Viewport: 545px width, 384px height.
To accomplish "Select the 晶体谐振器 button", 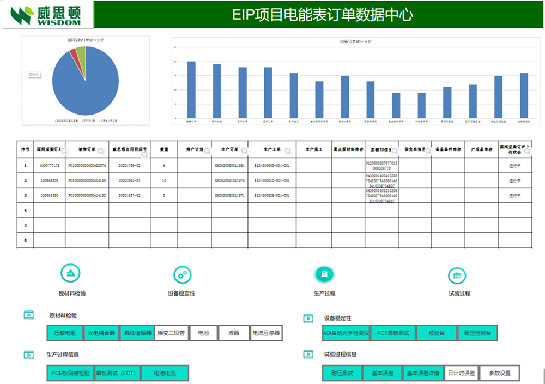I will (x=138, y=333).
